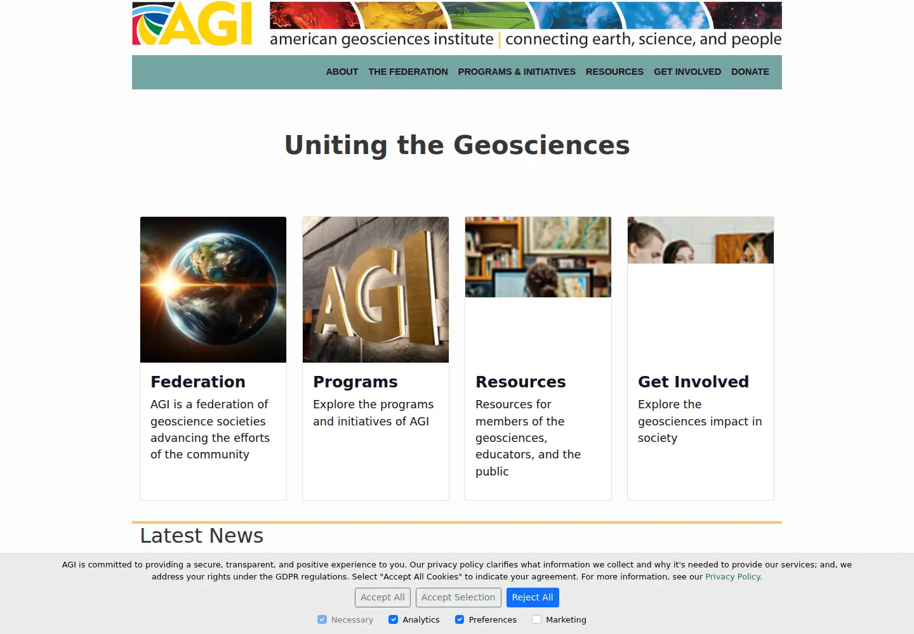Open the Programs card heading
Screen dimensions: 914x634
tap(355, 382)
